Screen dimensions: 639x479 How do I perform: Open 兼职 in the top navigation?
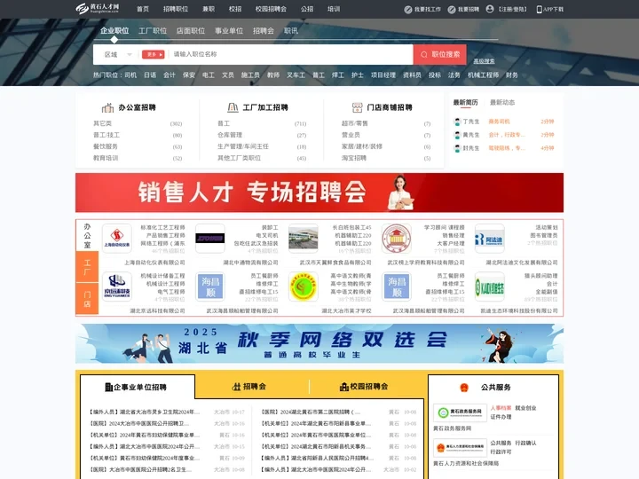[x=209, y=9]
